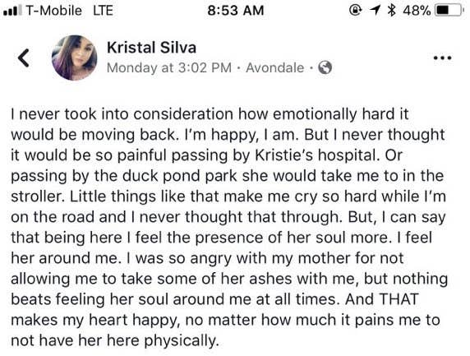Open Kristal Silva's profile picture

click(74, 58)
